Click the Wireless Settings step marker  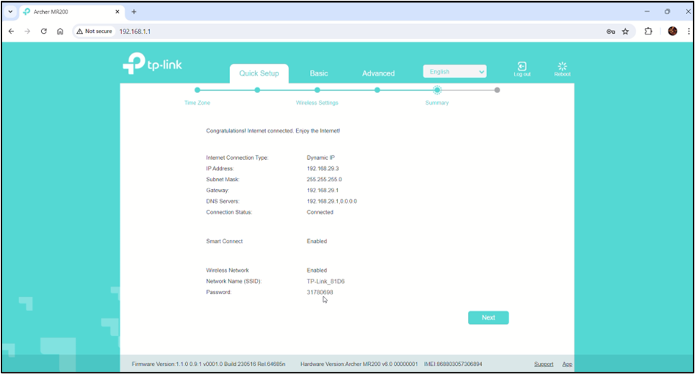[x=317, y=90]
